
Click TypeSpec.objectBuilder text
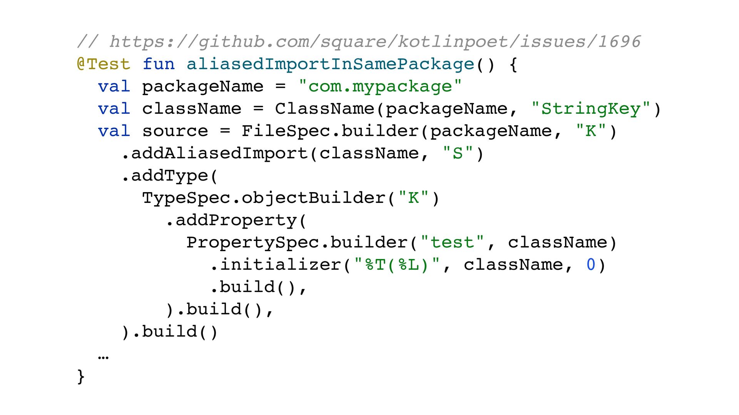tap(264, 198)
